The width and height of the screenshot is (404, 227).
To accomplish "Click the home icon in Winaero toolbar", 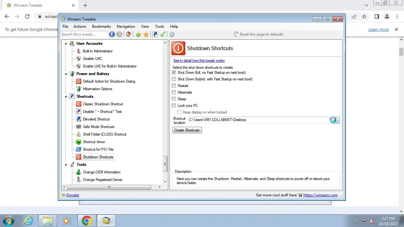I will pyautogui.click(x=128, y=34).
